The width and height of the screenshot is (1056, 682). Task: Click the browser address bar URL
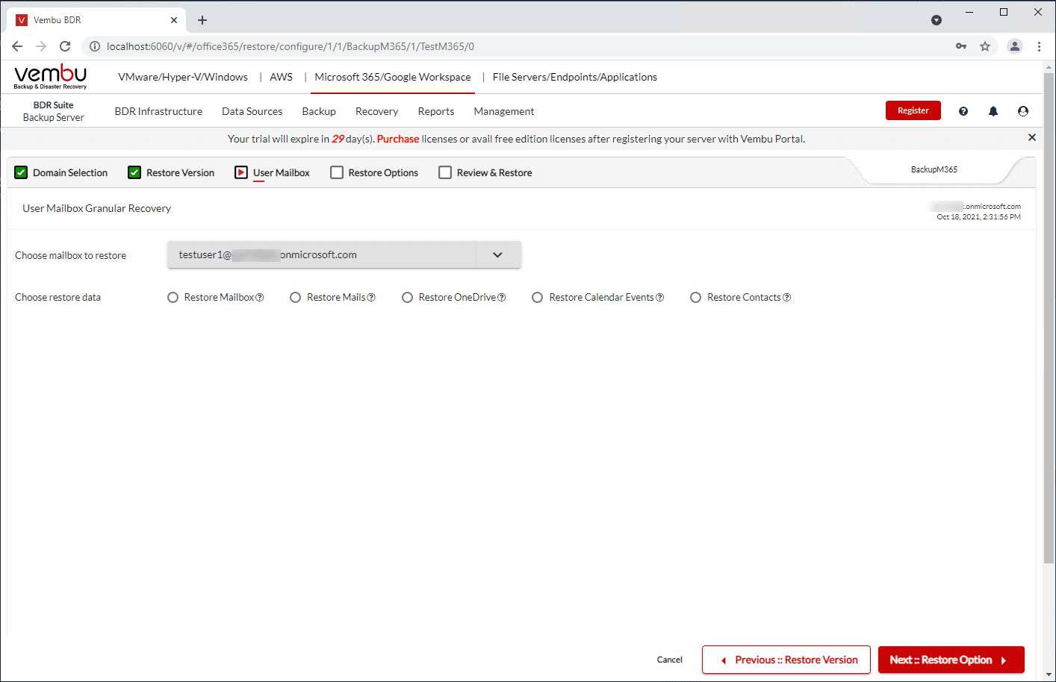tap(291, 46)
